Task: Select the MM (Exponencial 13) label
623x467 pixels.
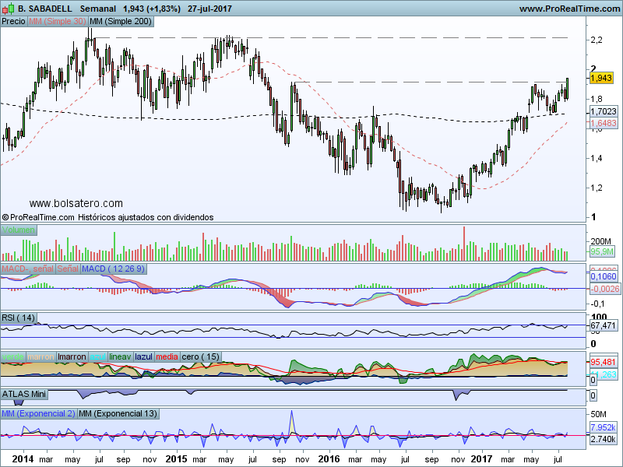Action: point(118,413)
